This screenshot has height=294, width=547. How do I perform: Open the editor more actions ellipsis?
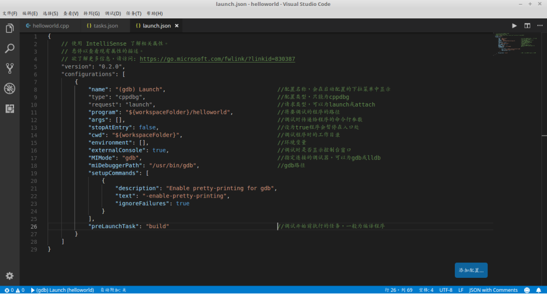pos(540,26)
